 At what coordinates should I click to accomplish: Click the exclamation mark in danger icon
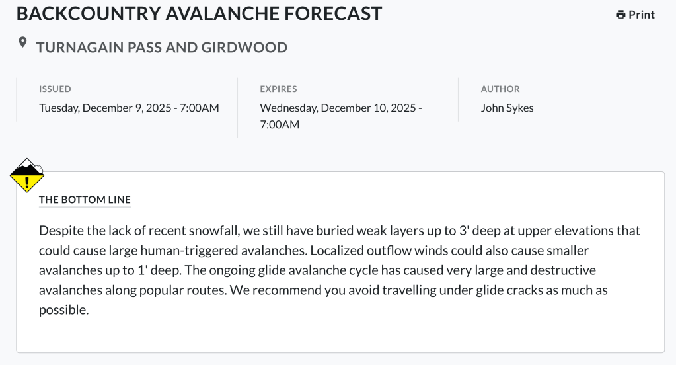click(x=26, y=183)
